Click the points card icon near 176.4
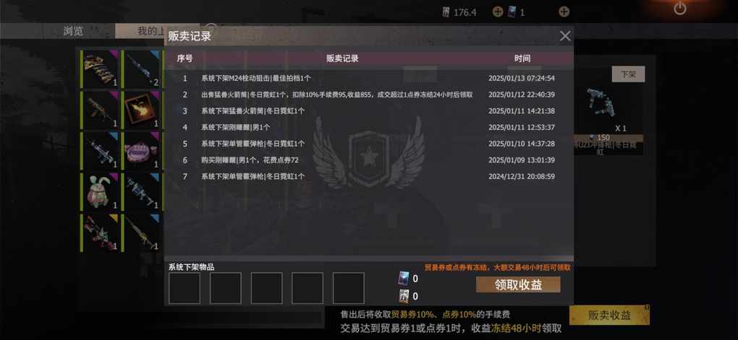The height and width of the screenshot is (340, 738). point(446,12)
